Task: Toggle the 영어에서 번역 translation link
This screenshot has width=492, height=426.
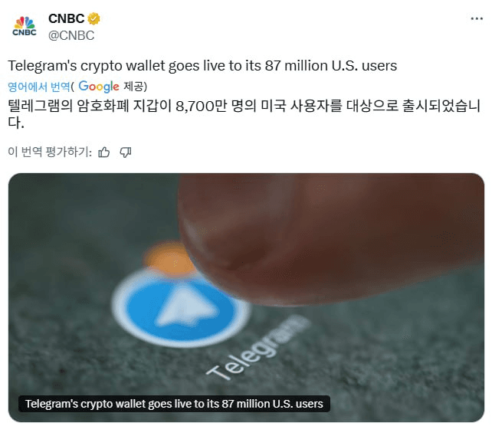Action: [38, 87]
